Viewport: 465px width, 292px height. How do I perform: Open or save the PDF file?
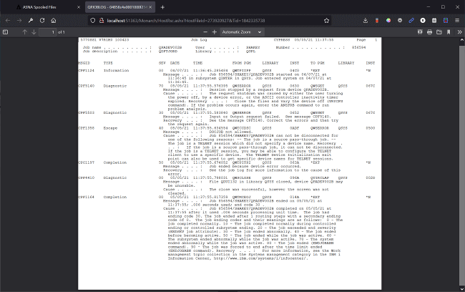click(x=439, y=32)
